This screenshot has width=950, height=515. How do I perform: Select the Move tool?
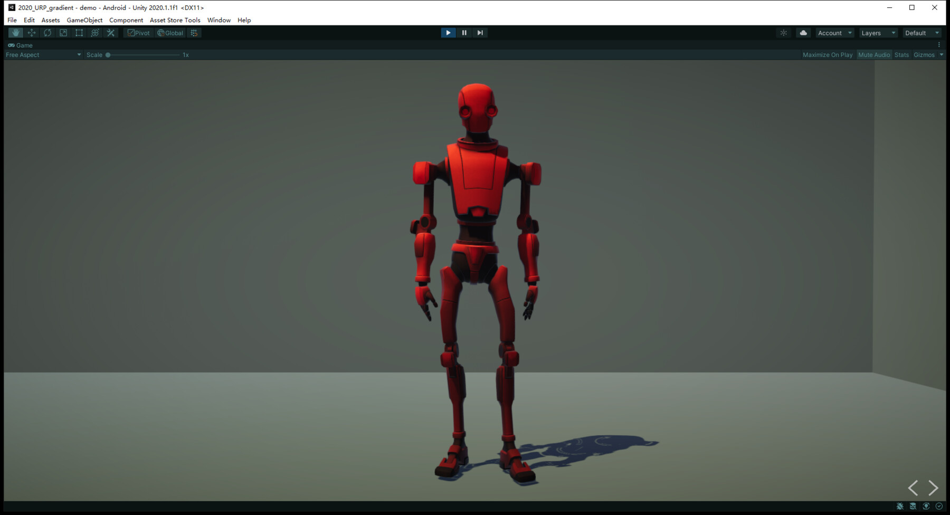tap(32, 32)
